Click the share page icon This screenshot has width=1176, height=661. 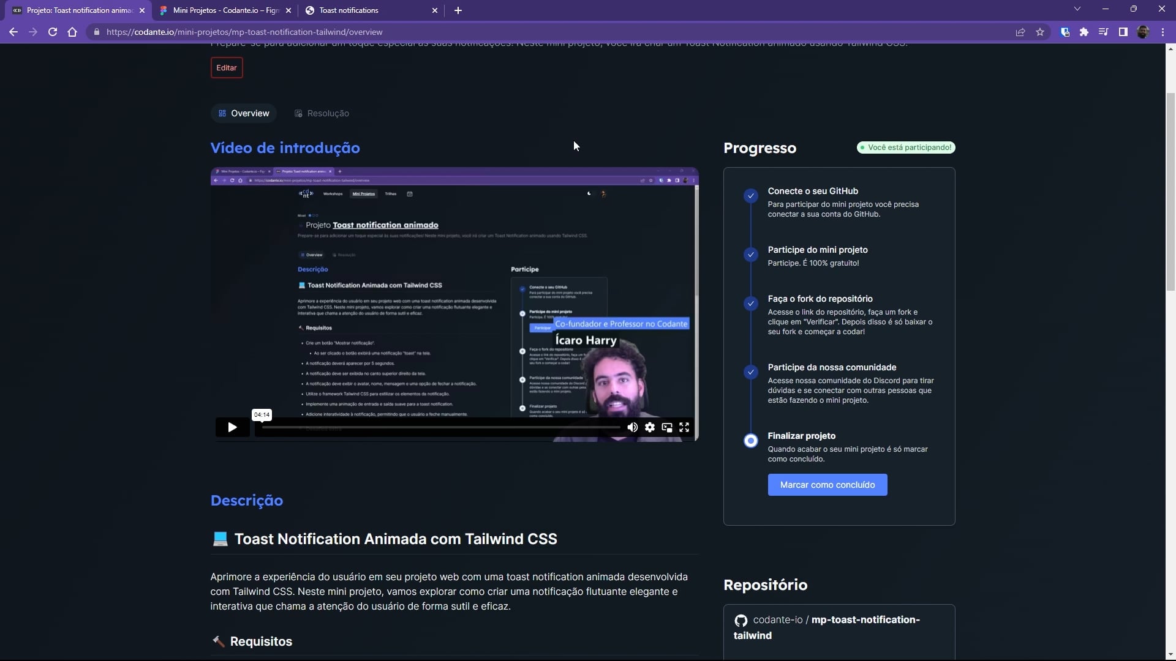pos(1020,32)
